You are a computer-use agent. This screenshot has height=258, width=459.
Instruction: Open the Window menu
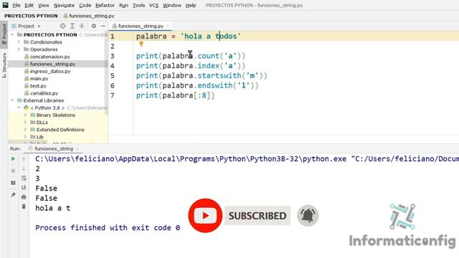(x=172, y=5)
